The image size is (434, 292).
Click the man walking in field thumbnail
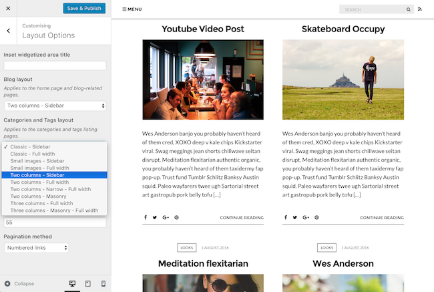coord(343,80)
